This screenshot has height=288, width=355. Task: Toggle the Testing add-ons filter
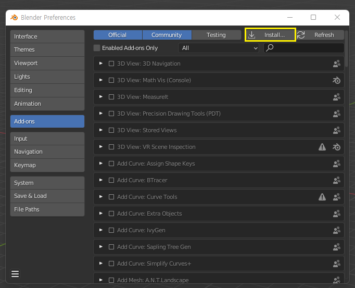coord(216,35)
